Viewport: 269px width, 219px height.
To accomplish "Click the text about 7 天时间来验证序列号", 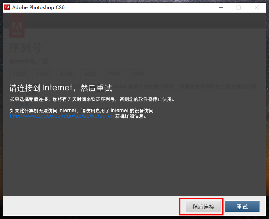I will (92, 99).
